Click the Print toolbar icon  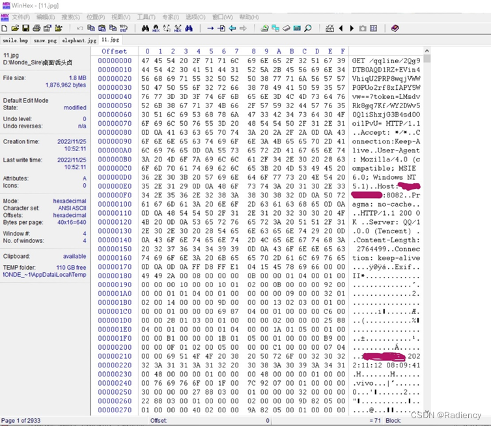[x=36, y=29]
